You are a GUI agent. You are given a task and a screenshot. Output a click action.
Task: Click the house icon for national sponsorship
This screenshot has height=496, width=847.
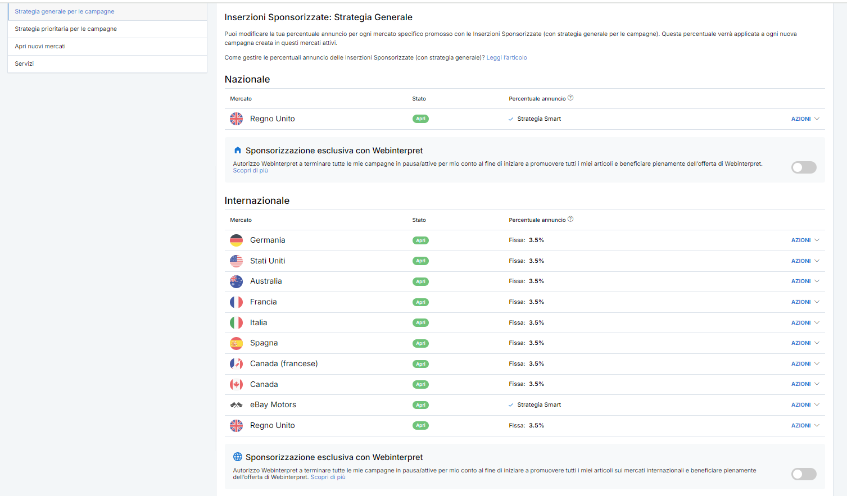tap(238, 151)
